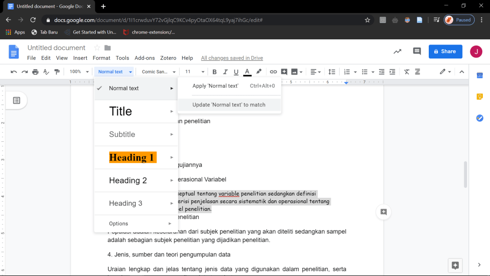Click the Clear formatting icon
The height and width of the screenshot is (276, 490).
pos(407,72)
